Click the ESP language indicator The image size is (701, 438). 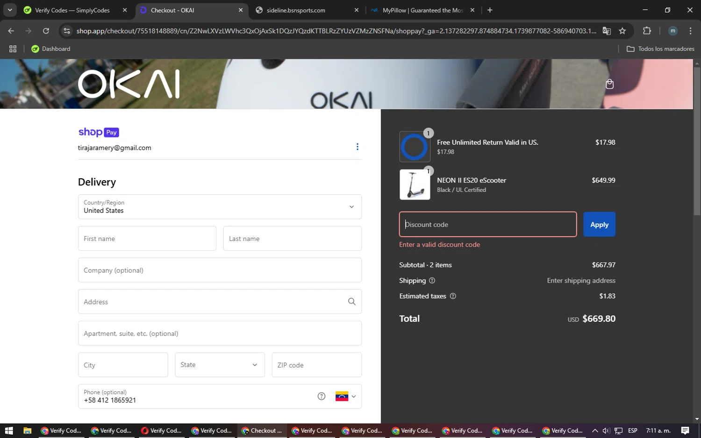pos(633,431)
